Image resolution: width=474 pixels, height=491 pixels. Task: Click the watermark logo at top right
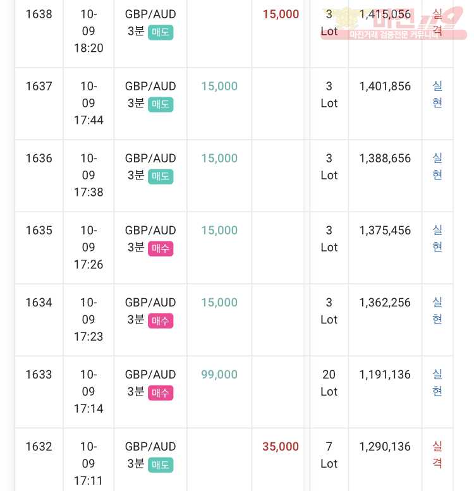(394, 23)
